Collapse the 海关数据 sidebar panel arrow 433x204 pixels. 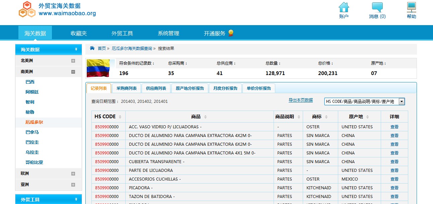pos(76,49)
